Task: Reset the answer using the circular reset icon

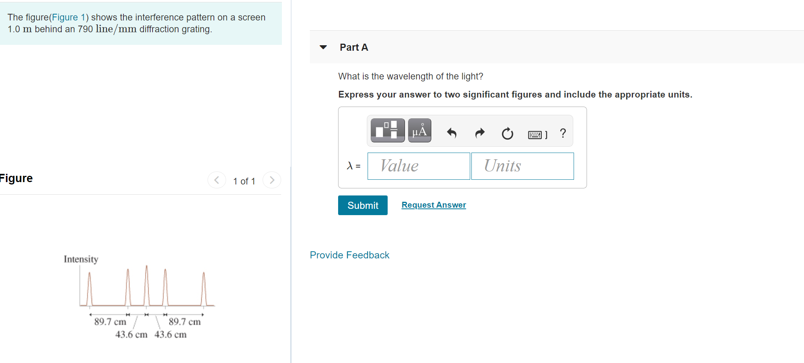Action: point(507,133)
